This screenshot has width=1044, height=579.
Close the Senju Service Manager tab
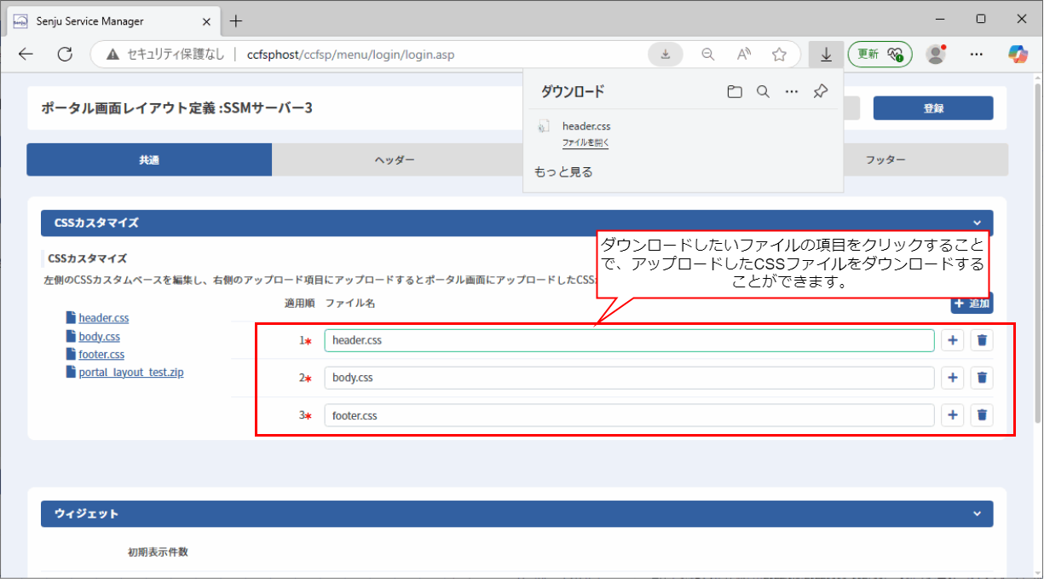[x=205, y=20]
